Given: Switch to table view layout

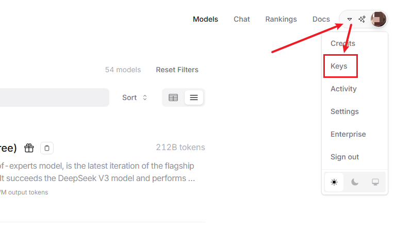Looking at the screenshot, I should [173, 97].
